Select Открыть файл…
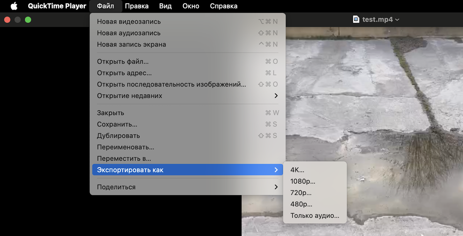This screenshot has width=463, height=236. coord(188,62)
